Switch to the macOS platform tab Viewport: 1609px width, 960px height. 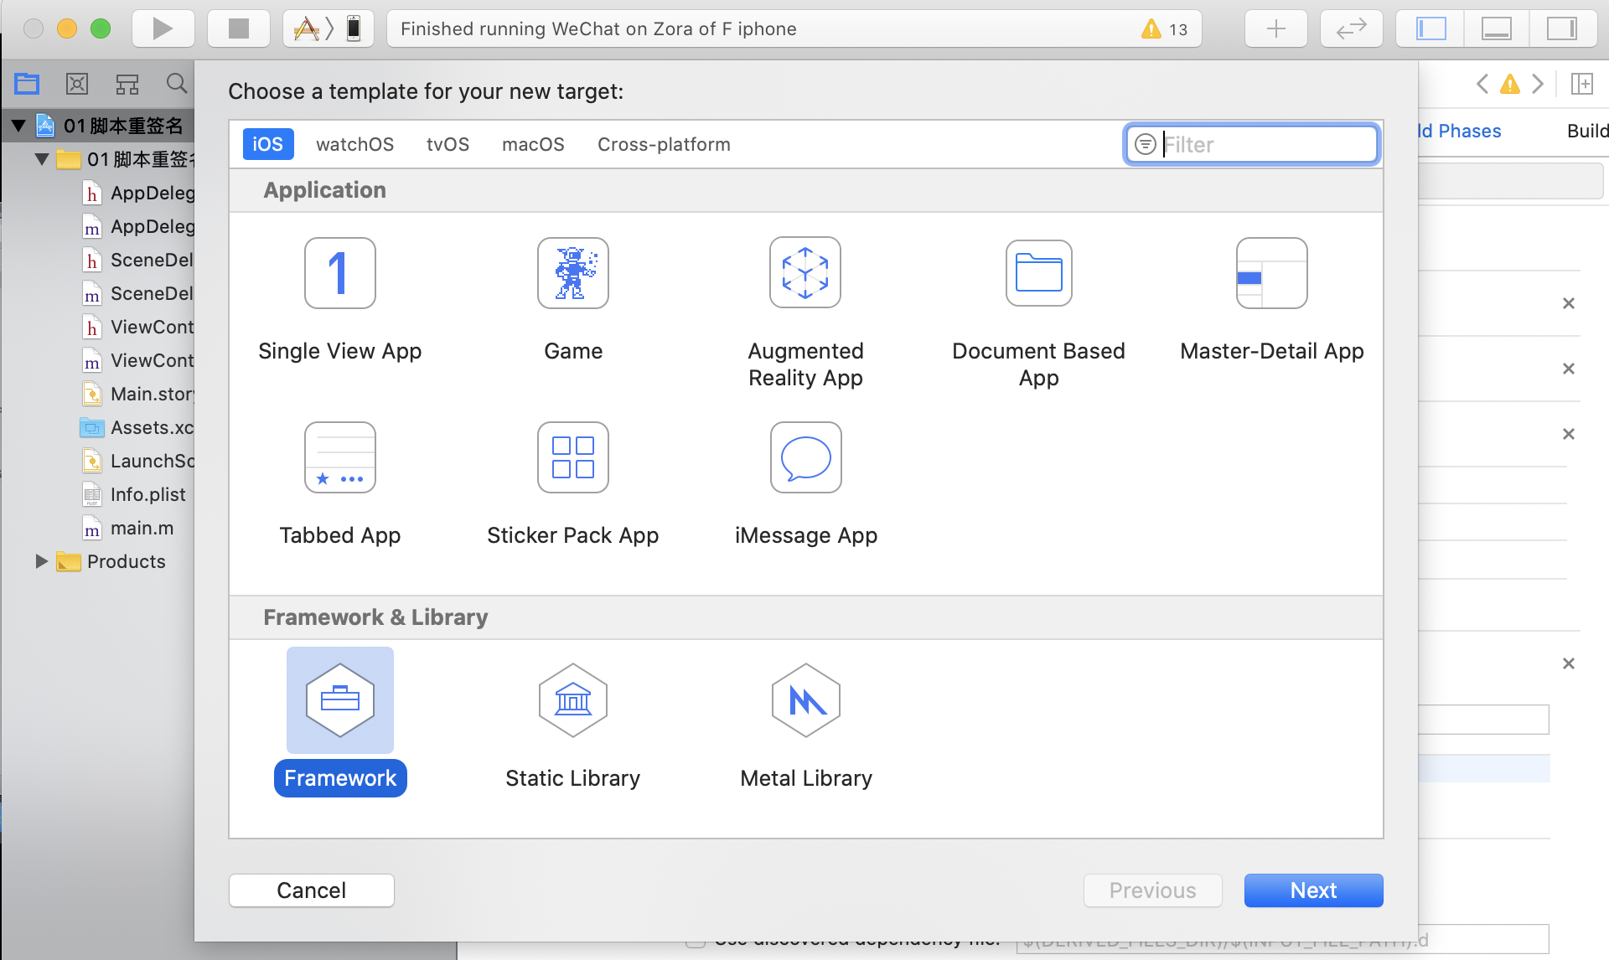pyautogui.click(x=533, y=144)
